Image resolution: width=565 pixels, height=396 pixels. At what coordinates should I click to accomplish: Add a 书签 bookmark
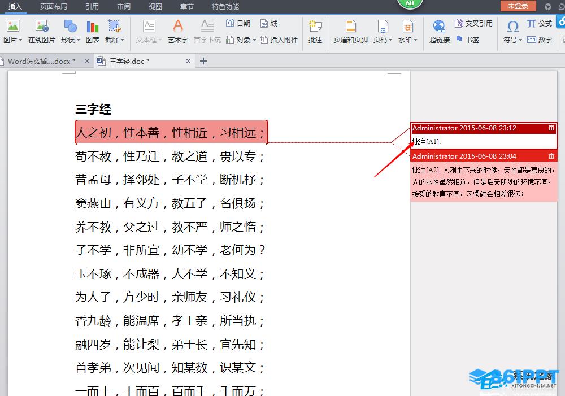(467, 40)
